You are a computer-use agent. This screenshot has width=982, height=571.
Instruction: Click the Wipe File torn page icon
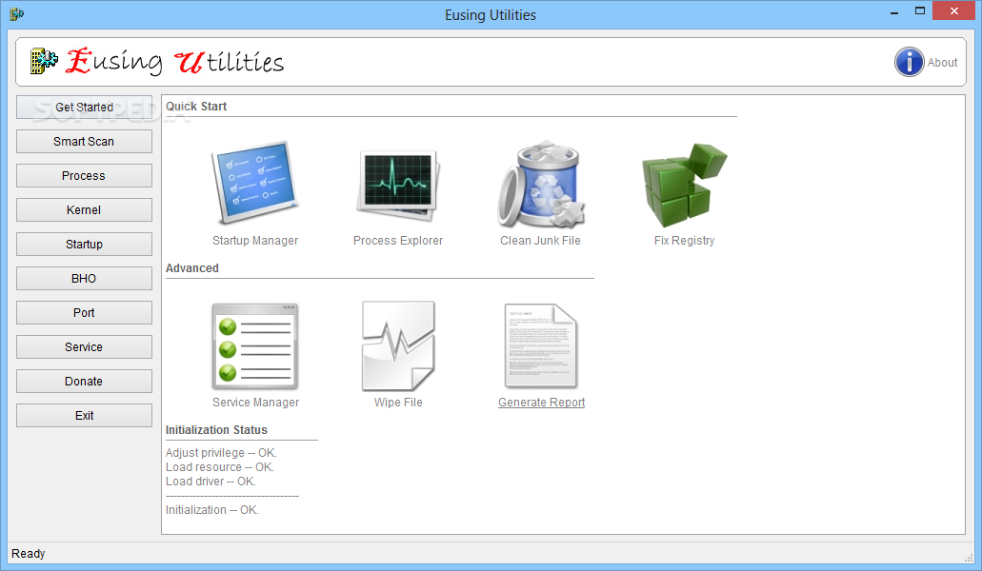coord(398,345)
